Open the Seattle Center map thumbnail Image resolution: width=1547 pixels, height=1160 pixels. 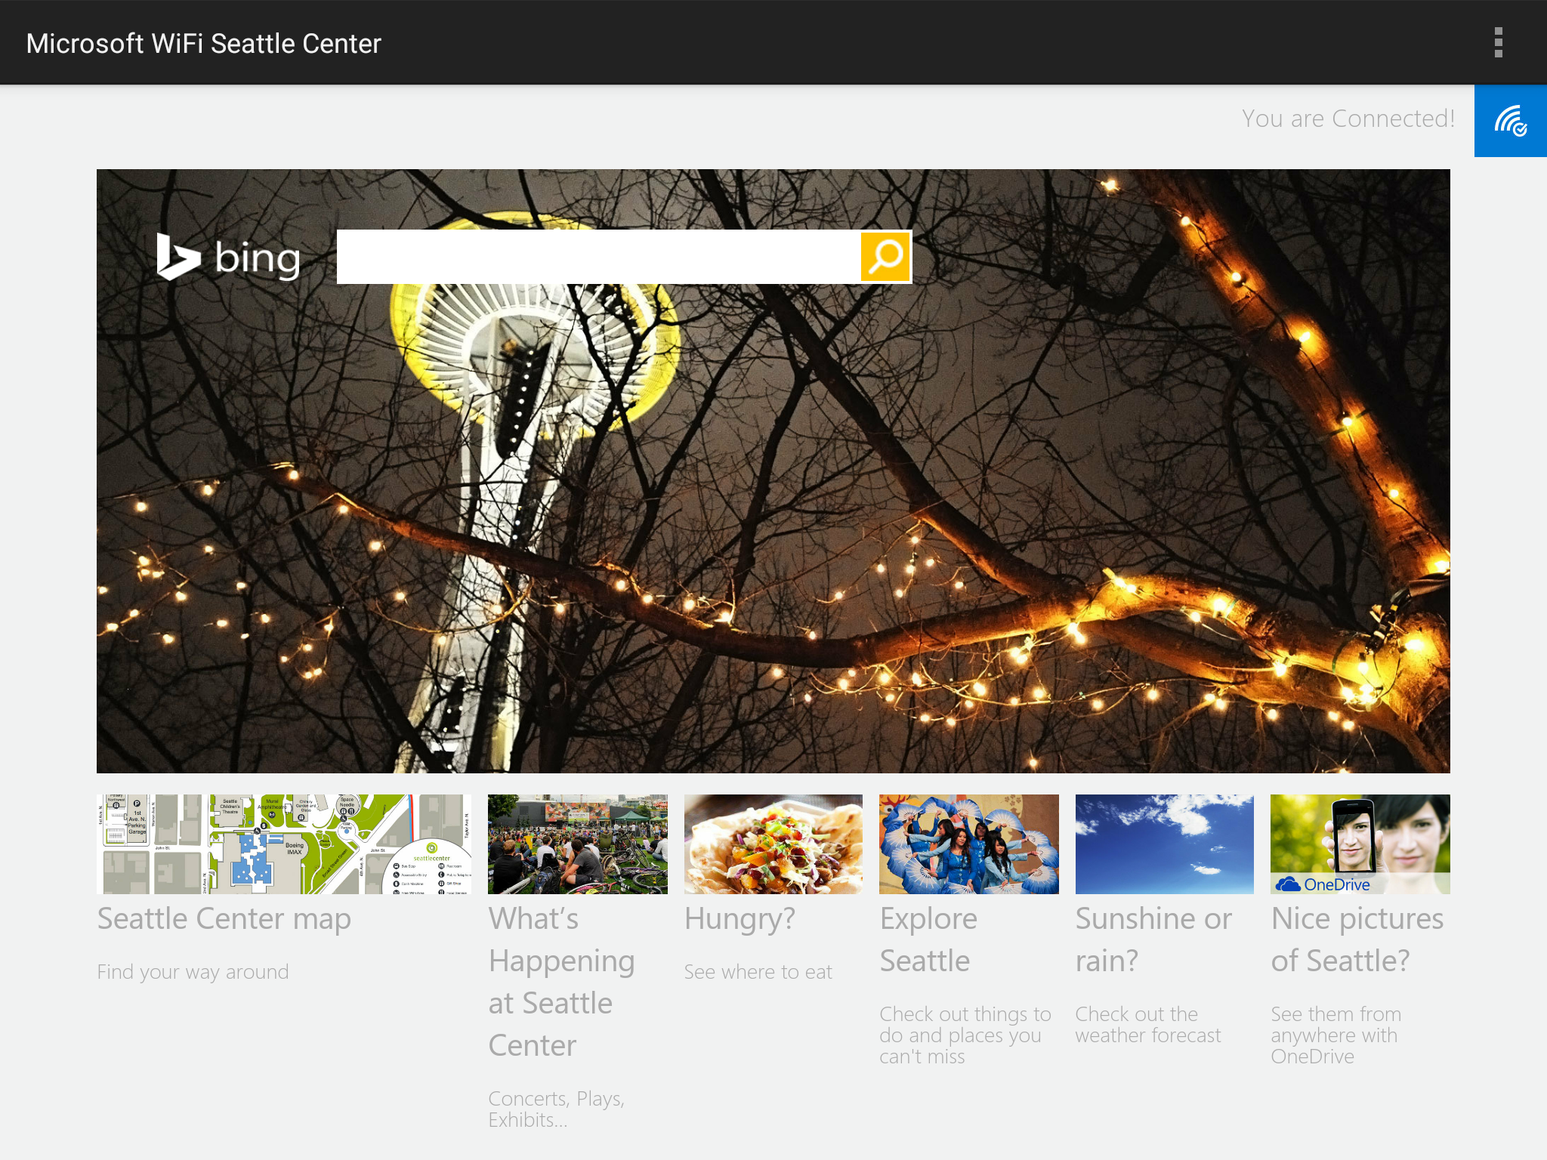coord(283,844)
